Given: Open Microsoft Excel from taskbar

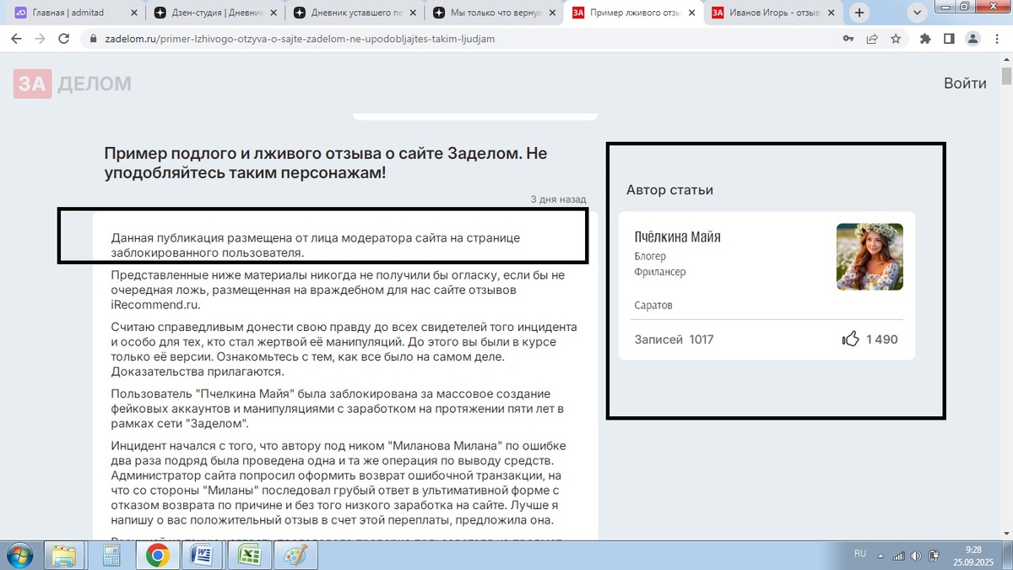Looking at the screenshot, I should coord(248,556).
